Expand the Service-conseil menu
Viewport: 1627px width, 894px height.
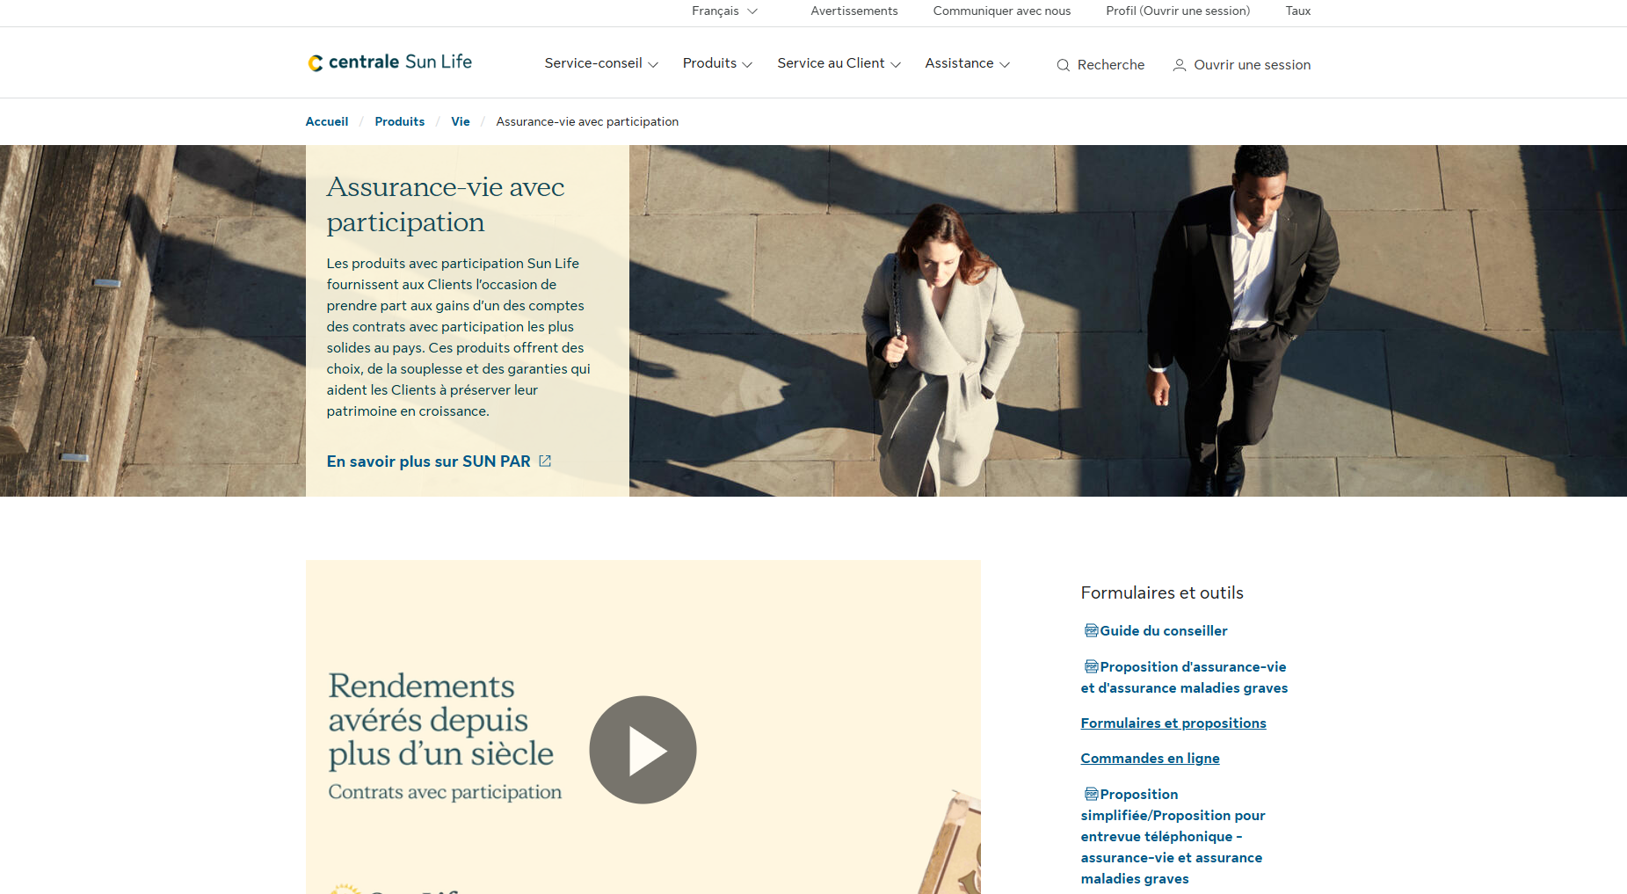pyautogui.click(x=601, y=63)
